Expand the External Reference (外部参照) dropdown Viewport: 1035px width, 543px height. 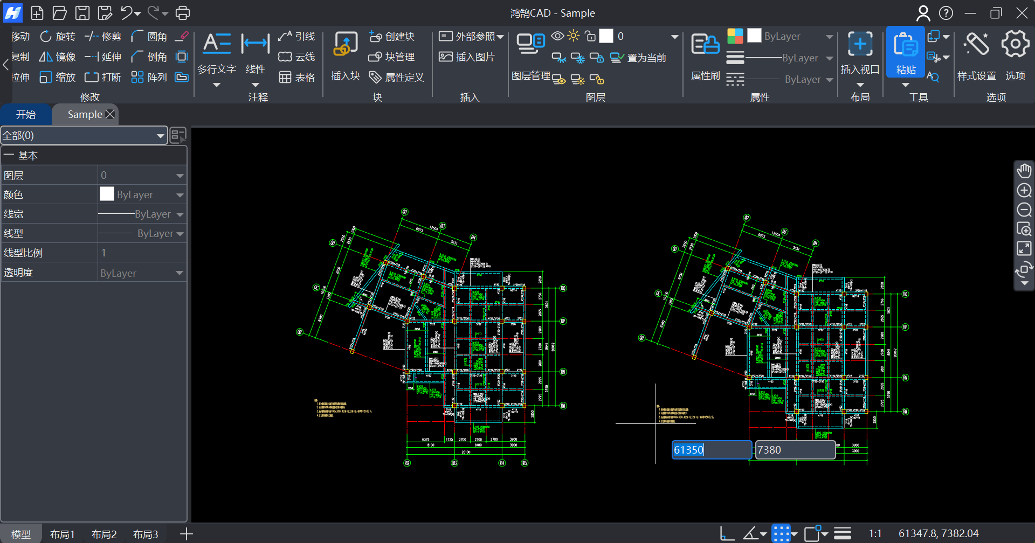click(x=500, y=37)
